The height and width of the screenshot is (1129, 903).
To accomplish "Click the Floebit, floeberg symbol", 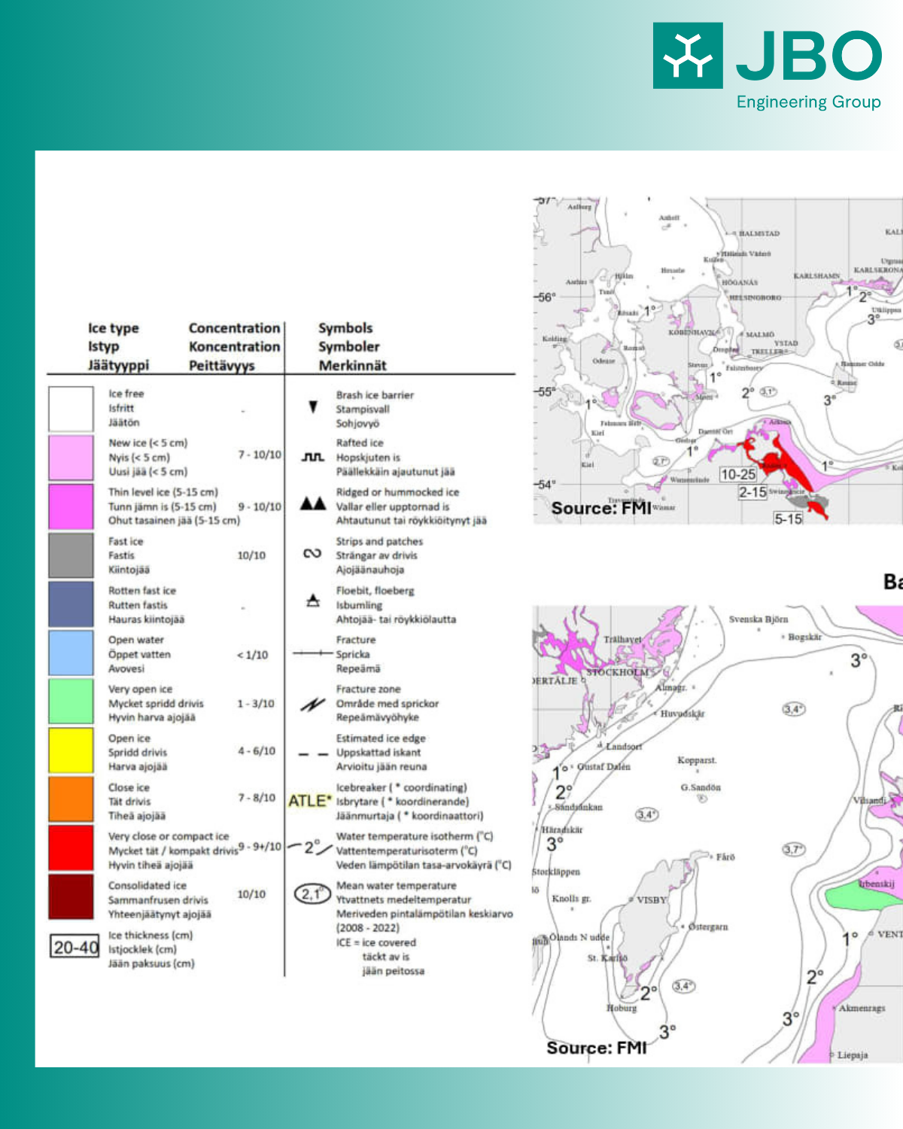I will pos(313,601).
